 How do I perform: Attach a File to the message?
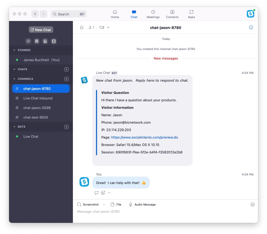click(x=116, y=204)
